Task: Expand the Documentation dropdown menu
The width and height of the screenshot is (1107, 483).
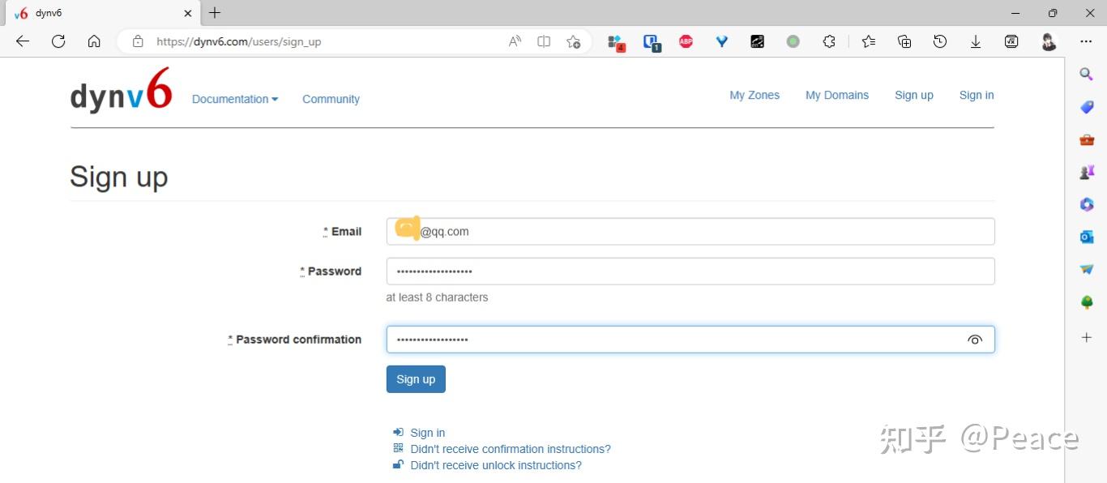Action: 235,99
